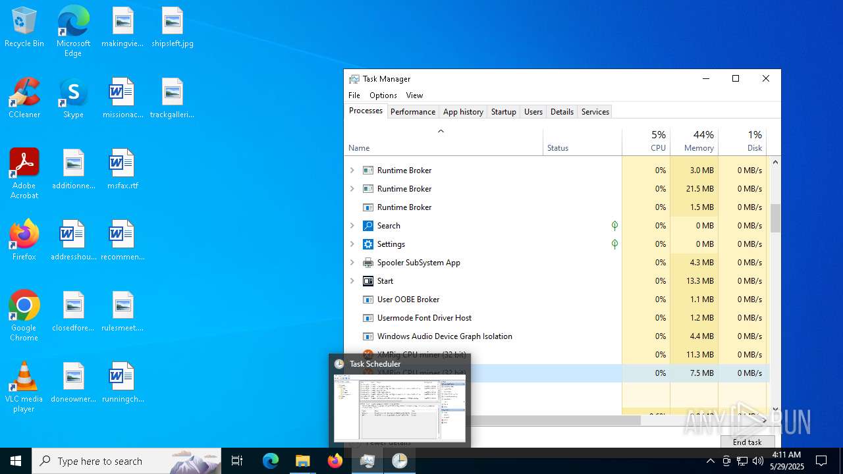Select the runningch... Word document icon

pos(122,383)
